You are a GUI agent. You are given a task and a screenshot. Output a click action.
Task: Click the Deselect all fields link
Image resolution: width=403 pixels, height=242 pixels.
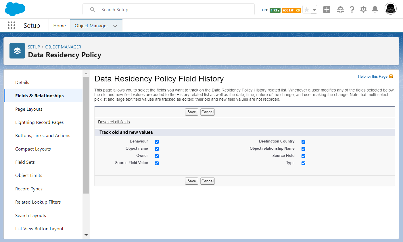coord(114,122)
